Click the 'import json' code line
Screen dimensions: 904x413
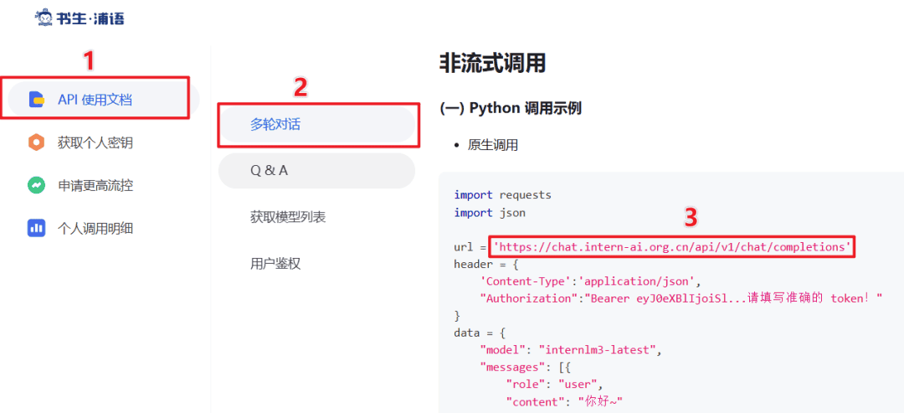click(x=490, y=213)
